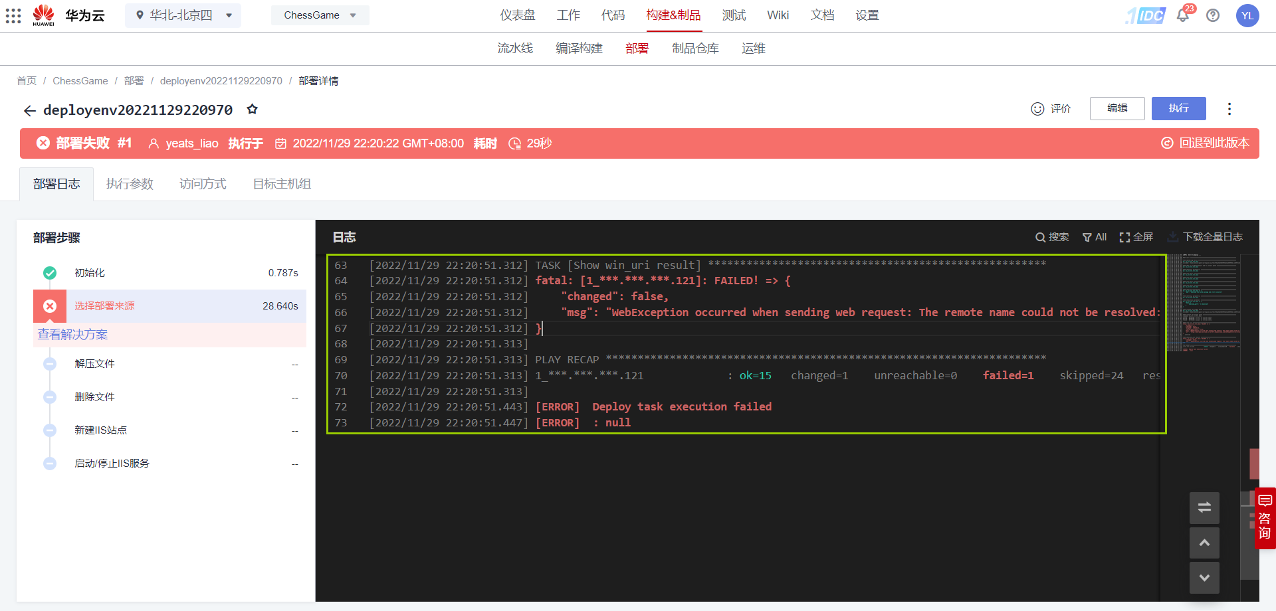Screen dimensions: 1276x611
Task: Select the 解压文件 step
Action: coord(169,364)
